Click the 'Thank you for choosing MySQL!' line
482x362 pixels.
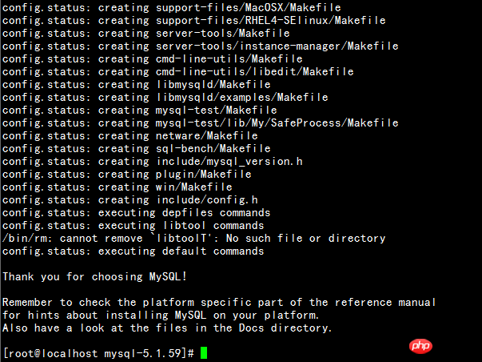coord(94,276)
